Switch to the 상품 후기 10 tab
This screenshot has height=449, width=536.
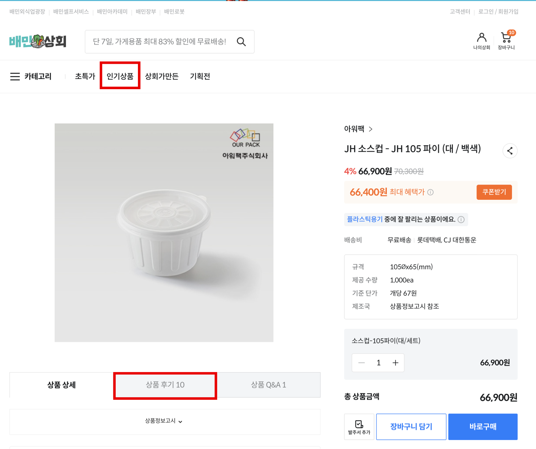coord(165,385)
